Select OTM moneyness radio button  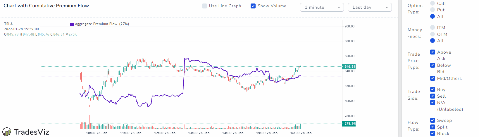433,34
